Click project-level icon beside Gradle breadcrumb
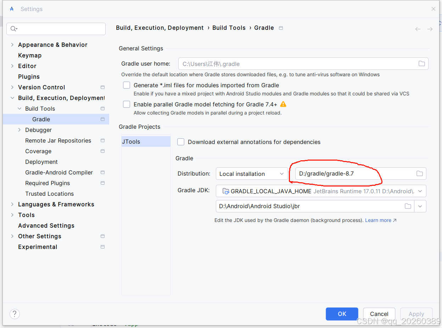 click(x=281, y=28)
